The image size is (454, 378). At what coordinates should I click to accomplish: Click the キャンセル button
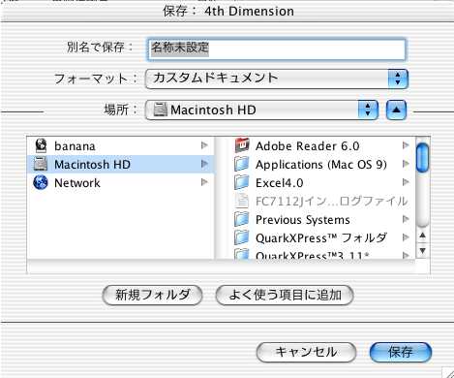[x=306, y=352]
